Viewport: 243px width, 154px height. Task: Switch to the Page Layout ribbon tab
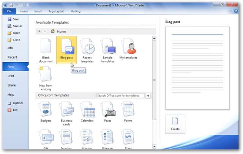57,11
